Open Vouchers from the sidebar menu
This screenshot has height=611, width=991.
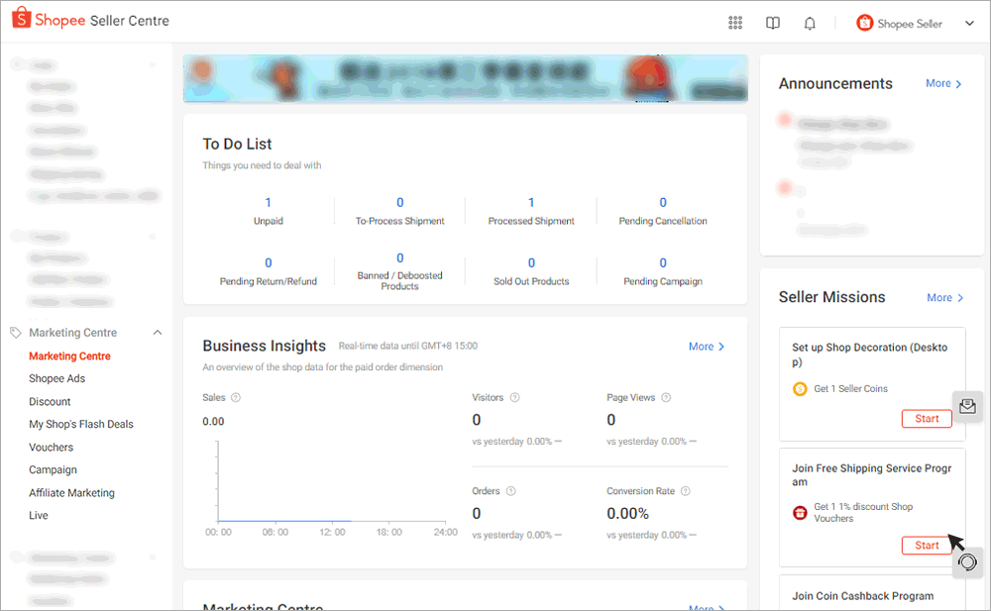(x=51, y=447)
